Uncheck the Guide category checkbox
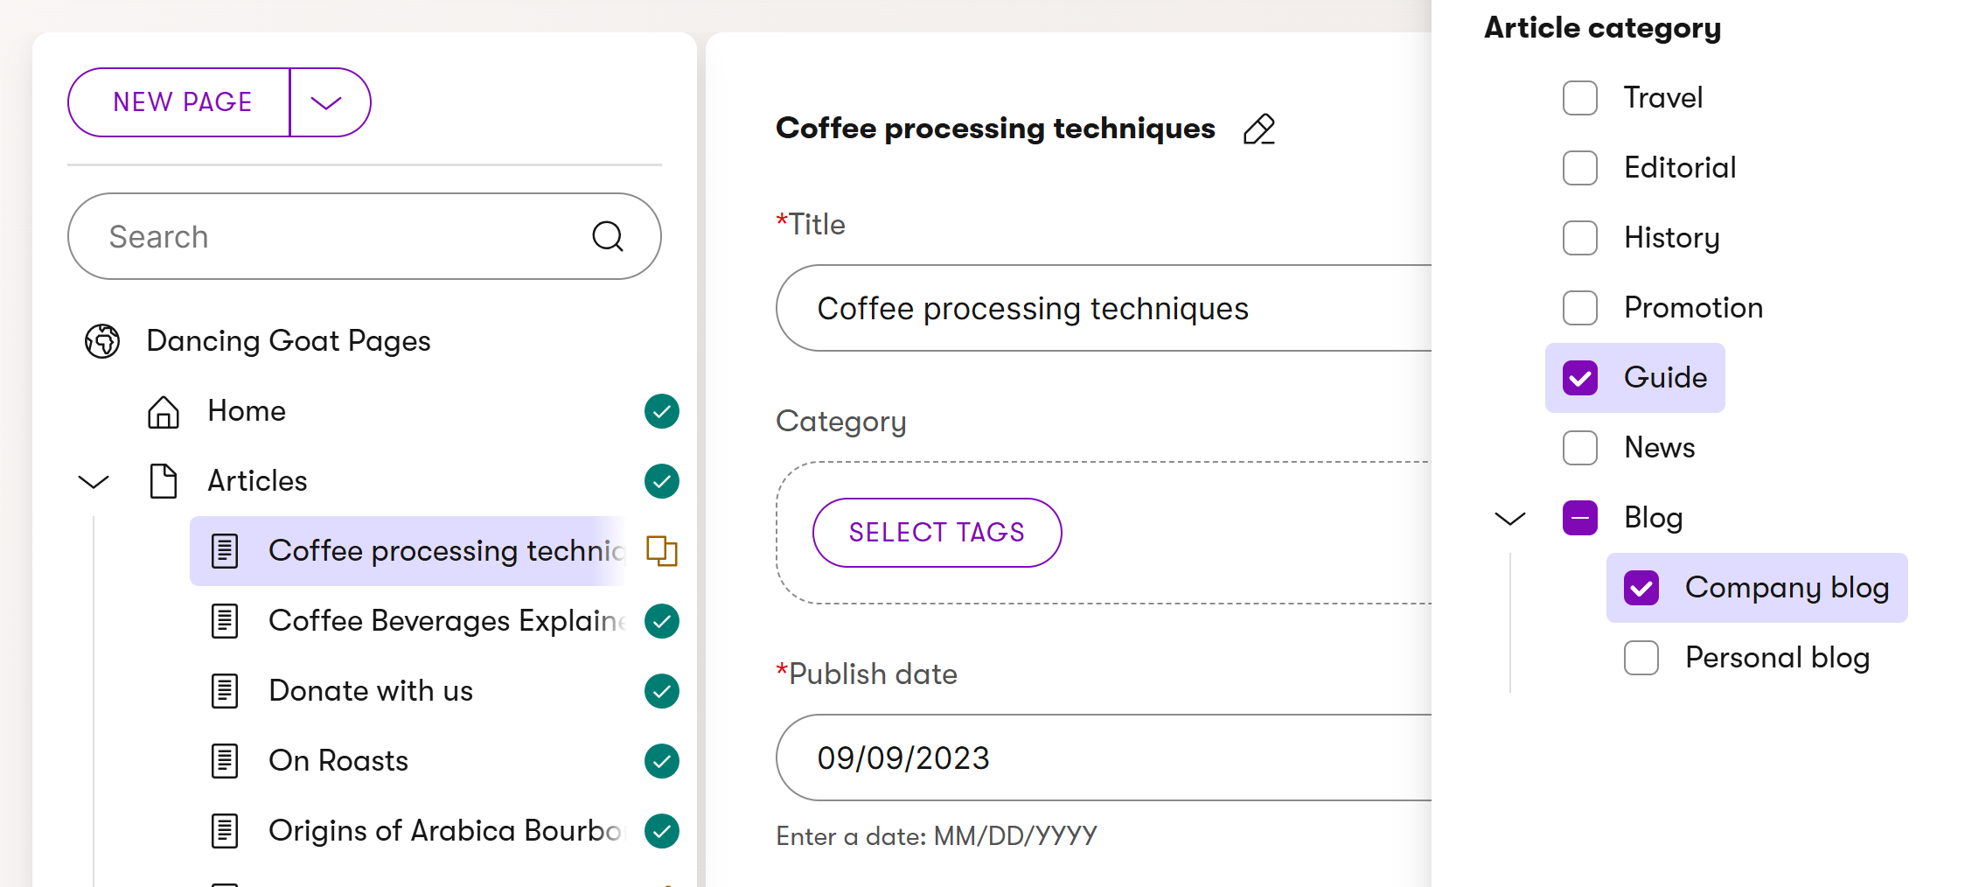The image size is (1979, 887). [x=1580, y=378]
